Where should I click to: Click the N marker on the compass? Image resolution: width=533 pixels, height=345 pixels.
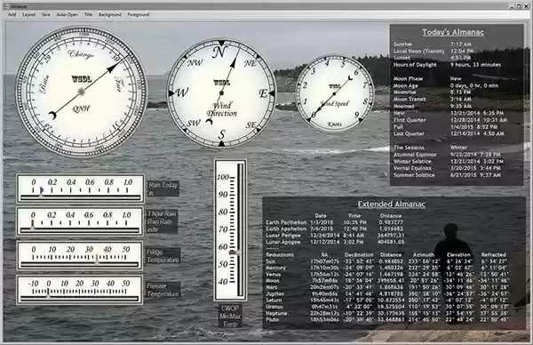219,52
